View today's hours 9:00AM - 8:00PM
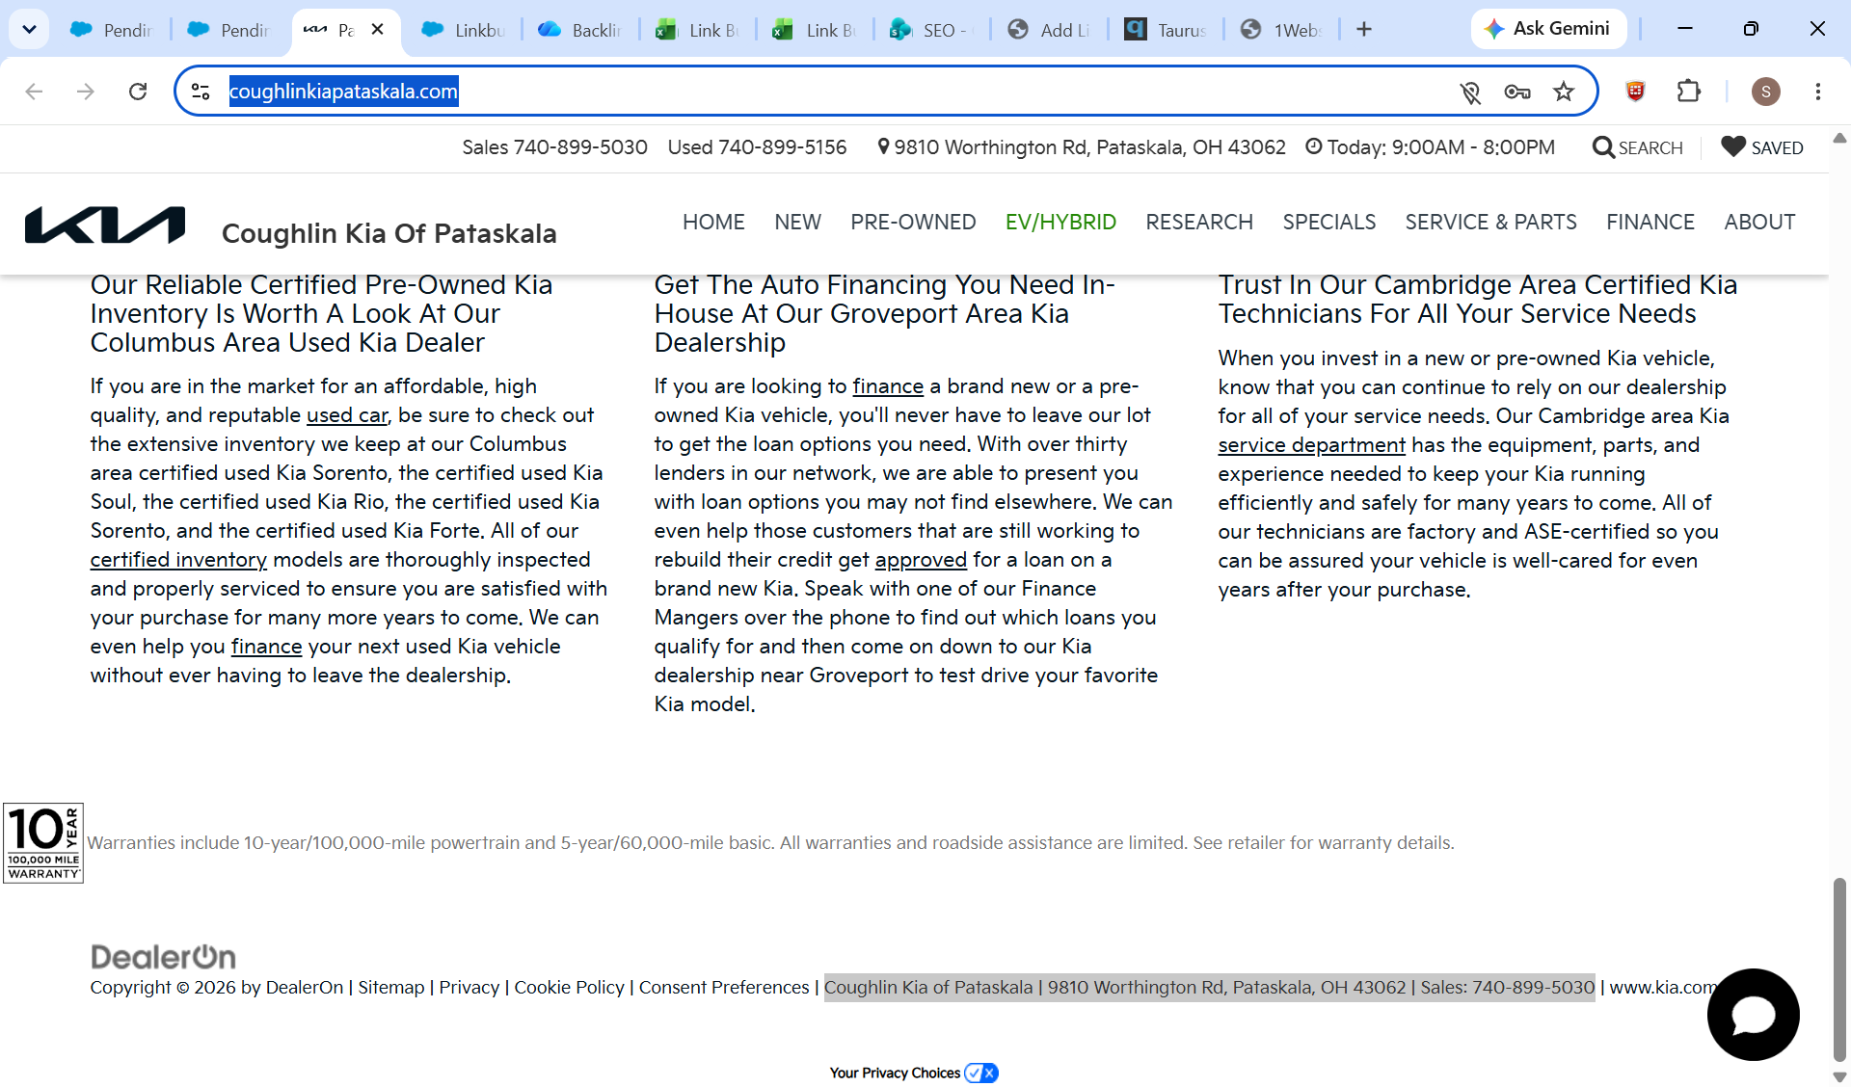The height and width of the screenshot is (1087, 1851). point(1431,147)
